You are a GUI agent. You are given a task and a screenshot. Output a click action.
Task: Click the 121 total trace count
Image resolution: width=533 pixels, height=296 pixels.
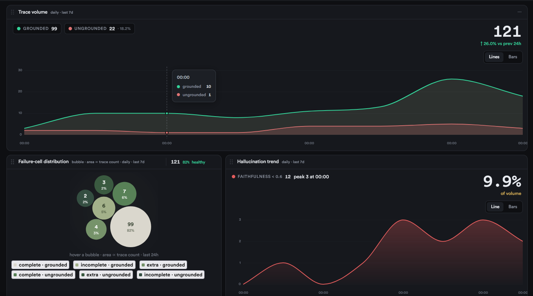click(507, 31)
